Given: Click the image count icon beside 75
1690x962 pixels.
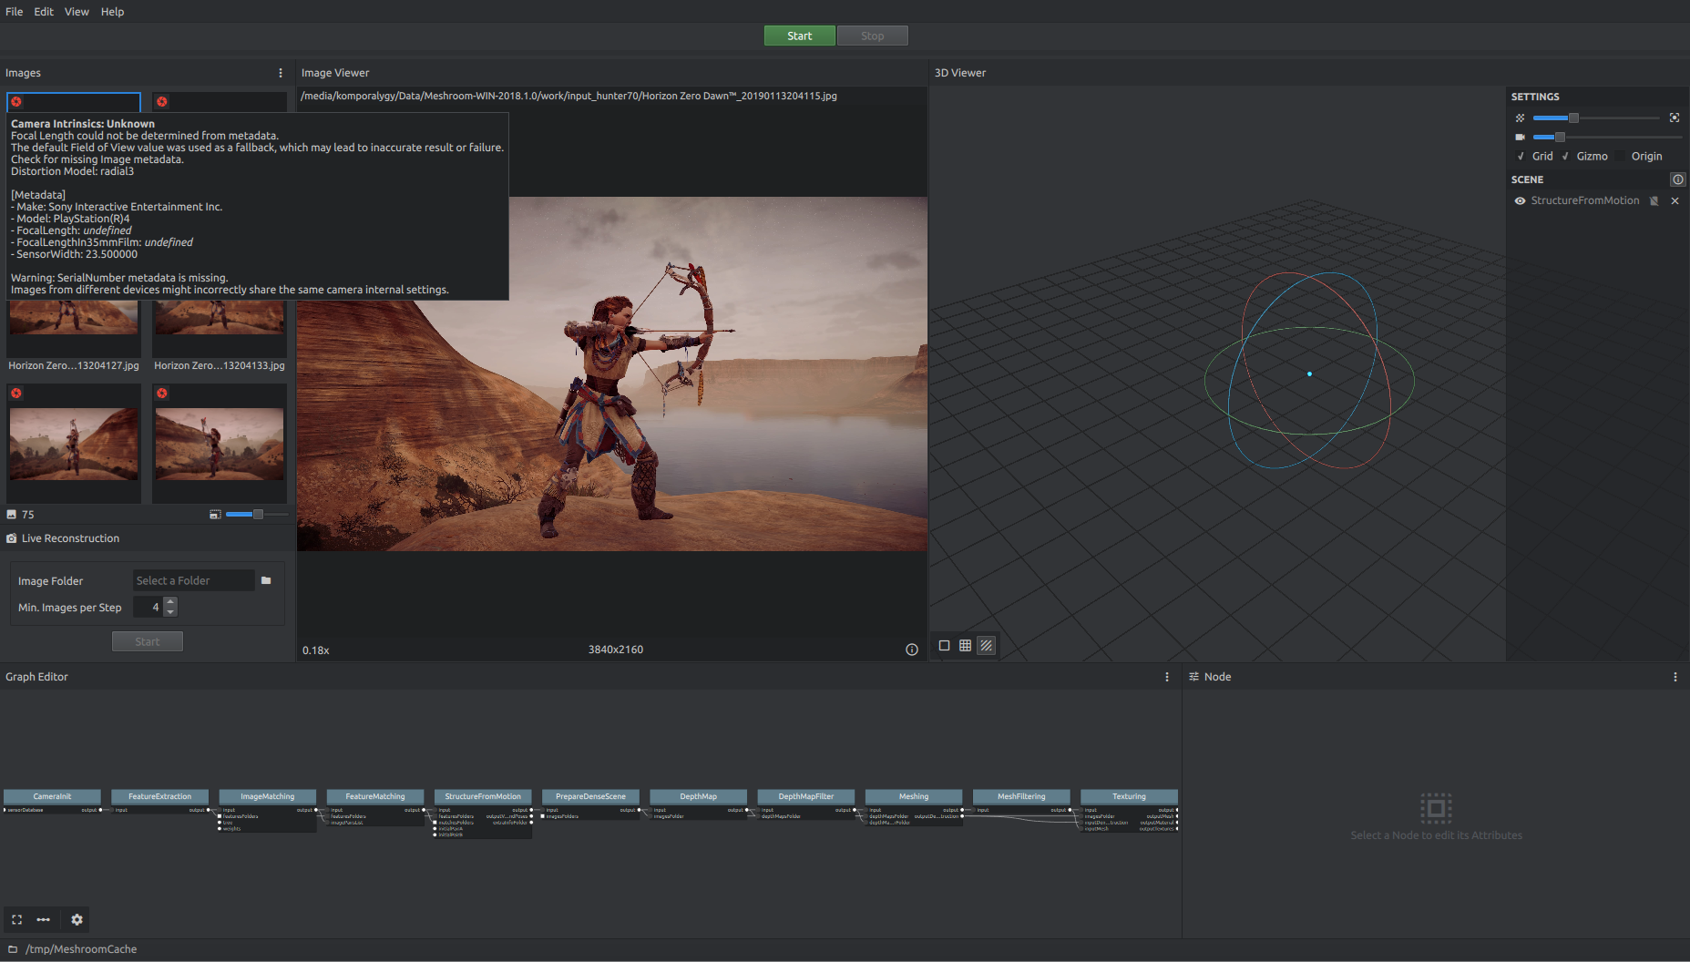Looking at the screenshot, I should click(x=13, y=515).
